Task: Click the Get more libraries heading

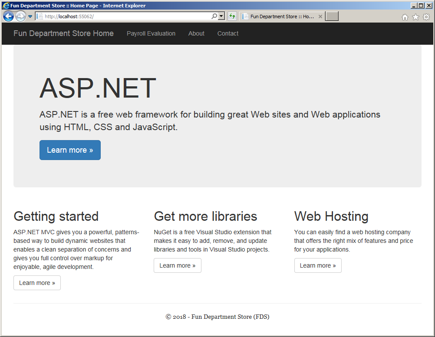Action: [206, 216]
